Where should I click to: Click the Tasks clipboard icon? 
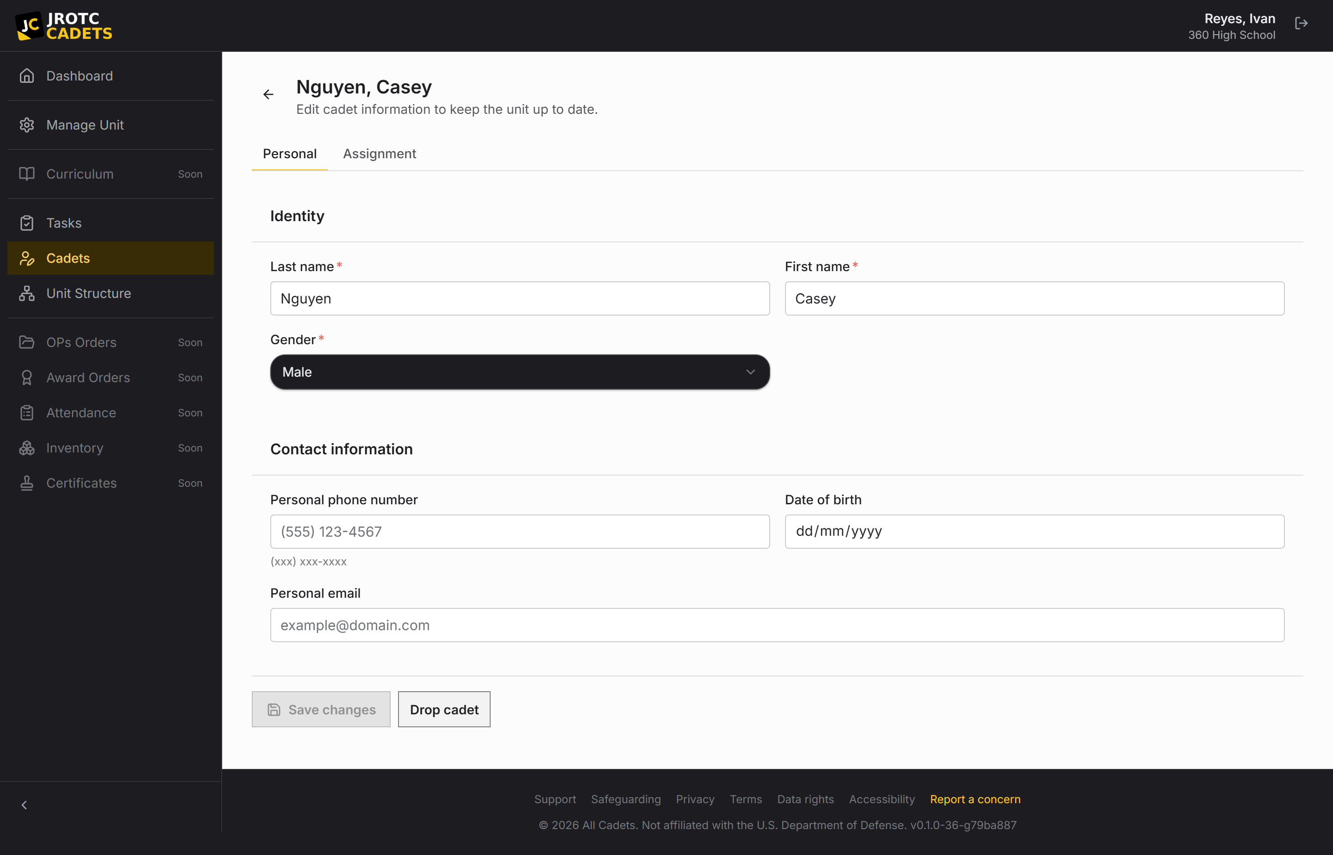pyautogui.click(x=27, y=223)
